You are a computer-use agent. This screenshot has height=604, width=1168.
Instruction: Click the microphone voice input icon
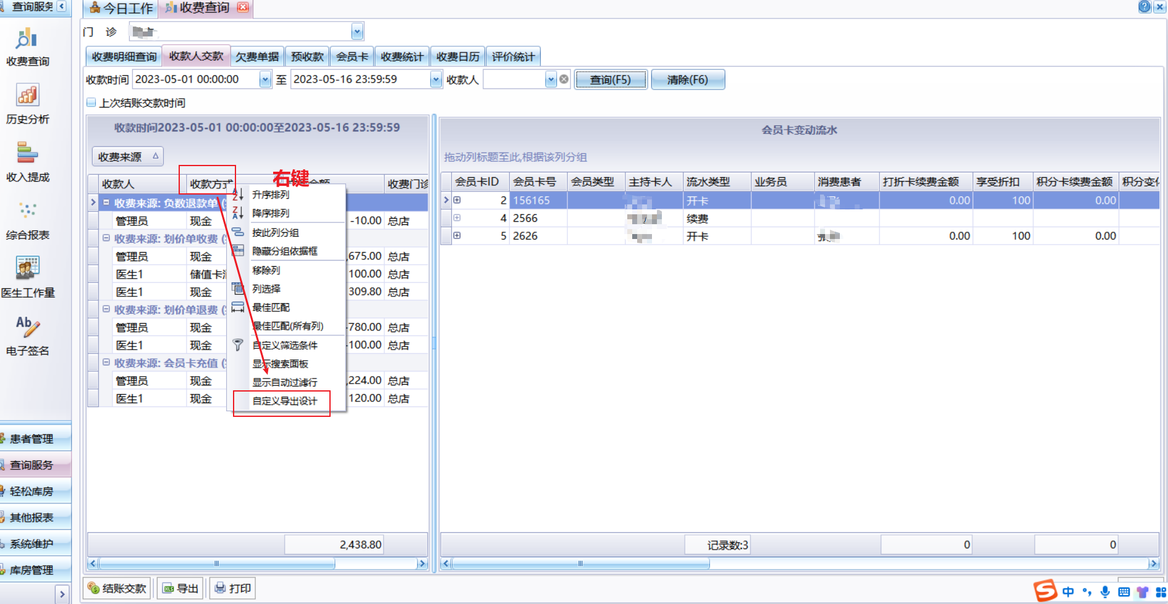coord(1105,592)
